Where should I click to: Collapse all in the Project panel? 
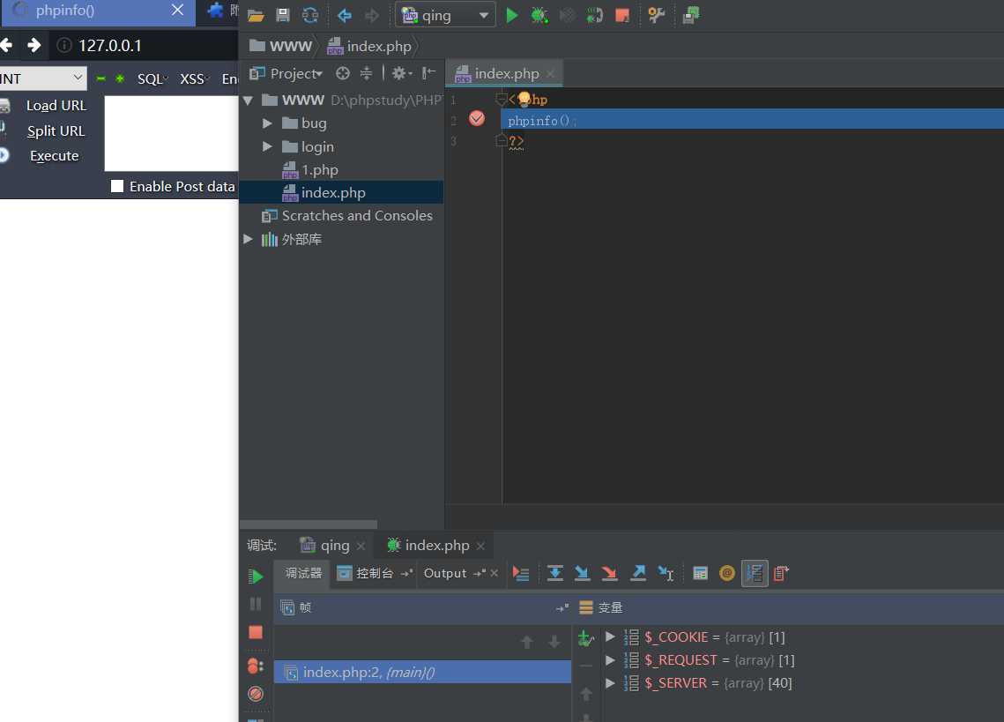click(x=367, y=74)
